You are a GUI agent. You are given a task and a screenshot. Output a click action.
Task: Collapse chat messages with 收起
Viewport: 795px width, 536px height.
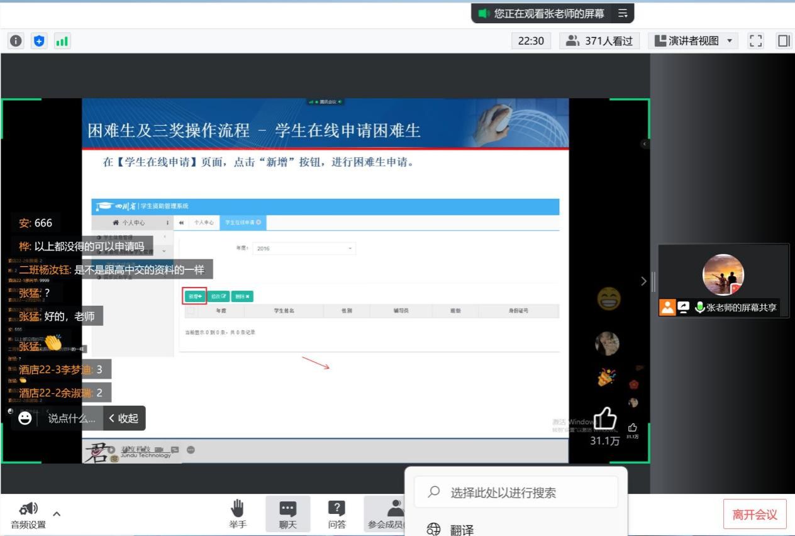click(x=124, y=418)
